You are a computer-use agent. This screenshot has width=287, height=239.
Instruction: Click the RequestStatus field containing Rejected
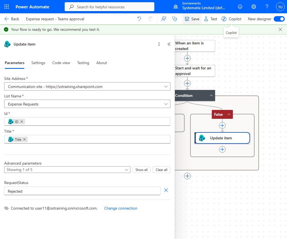[x=82, y=191]
